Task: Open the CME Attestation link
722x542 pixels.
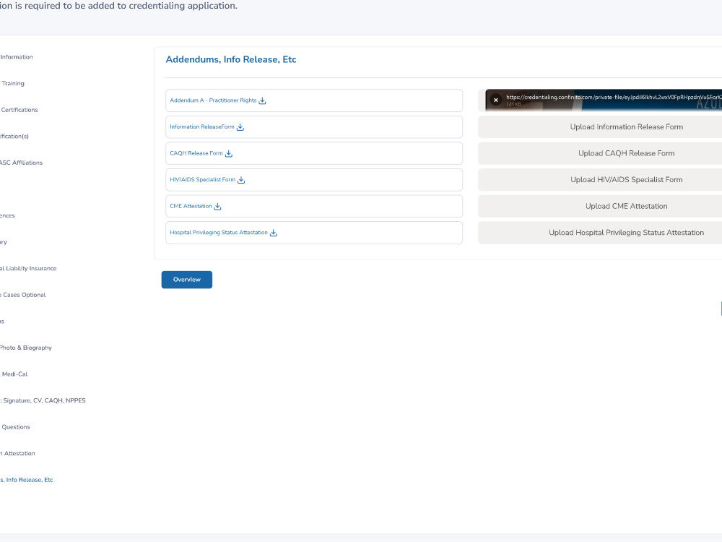Action: pyautogui.click(x=191, y=206)
